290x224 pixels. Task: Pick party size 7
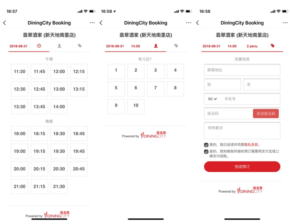click(x=155, y=89)
